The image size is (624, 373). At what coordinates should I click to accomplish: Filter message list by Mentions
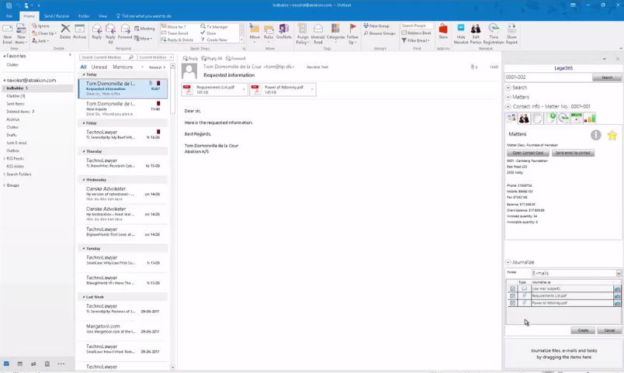tap(123, 67)
